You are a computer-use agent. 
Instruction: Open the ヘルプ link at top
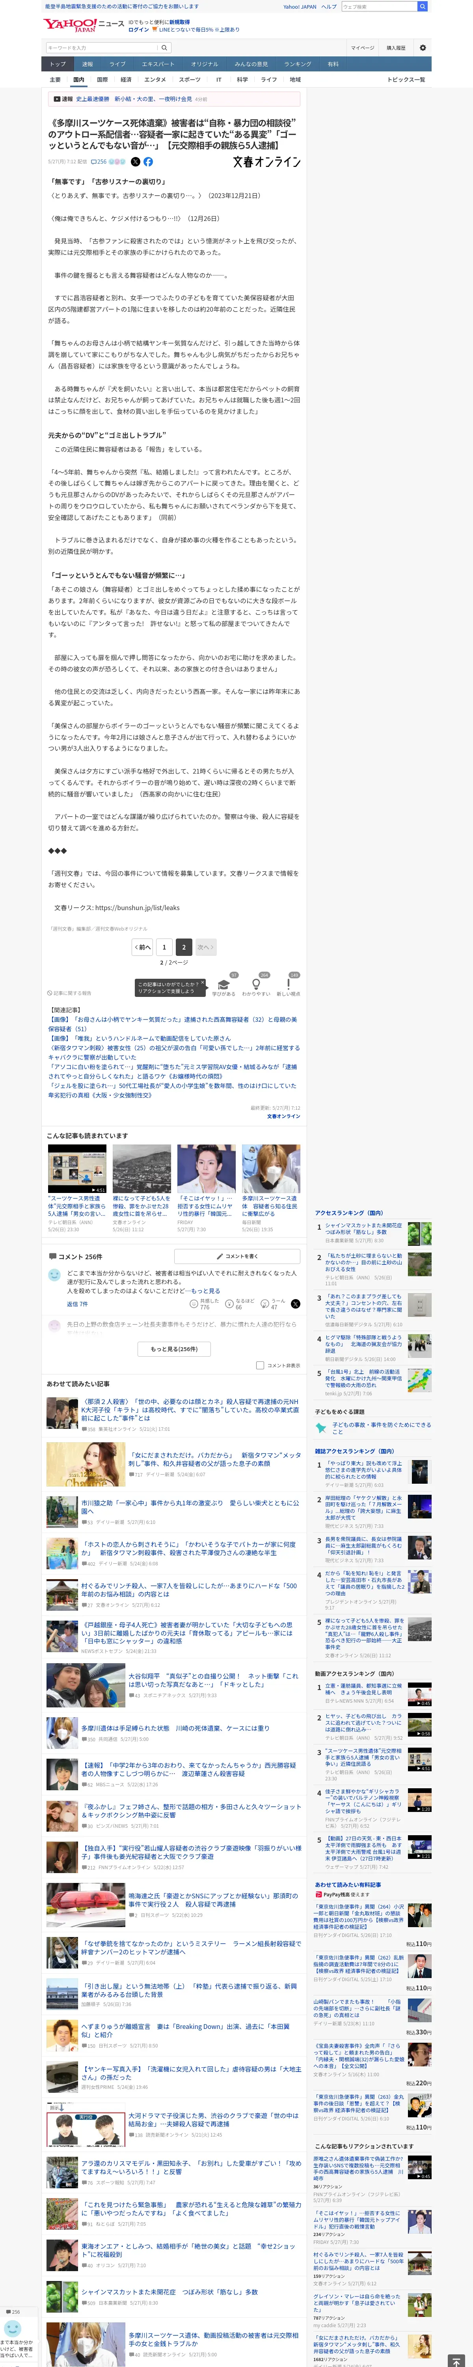tap(328, 6)
